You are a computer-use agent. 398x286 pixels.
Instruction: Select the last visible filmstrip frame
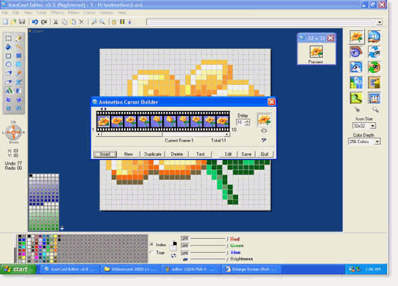[223, 121]
